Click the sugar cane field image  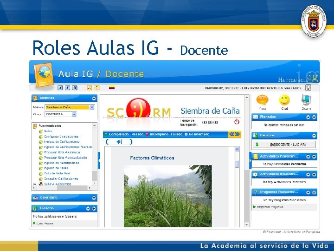pos(167,196)
